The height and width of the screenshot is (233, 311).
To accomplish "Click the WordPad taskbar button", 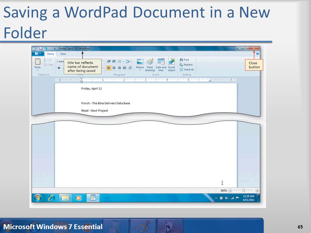I will [x=93, y=198].
